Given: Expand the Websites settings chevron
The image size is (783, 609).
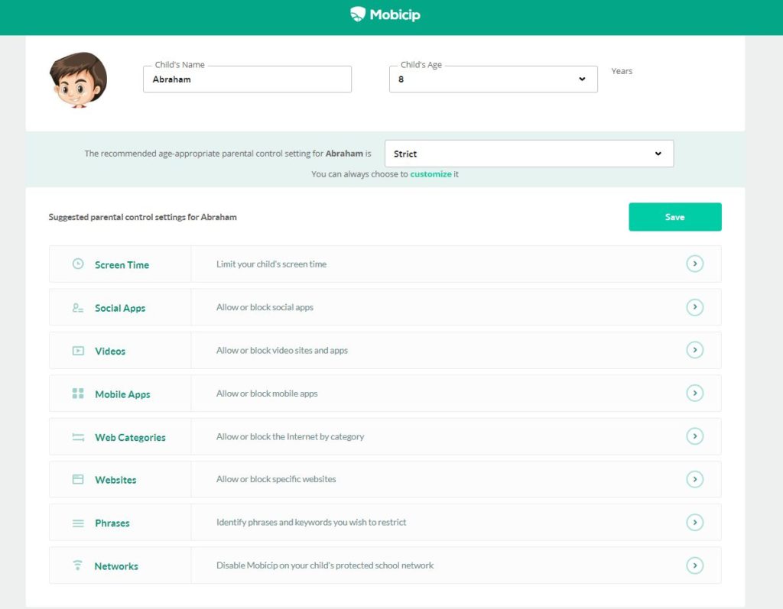Looking at the screenshot, I should (695, 479).
